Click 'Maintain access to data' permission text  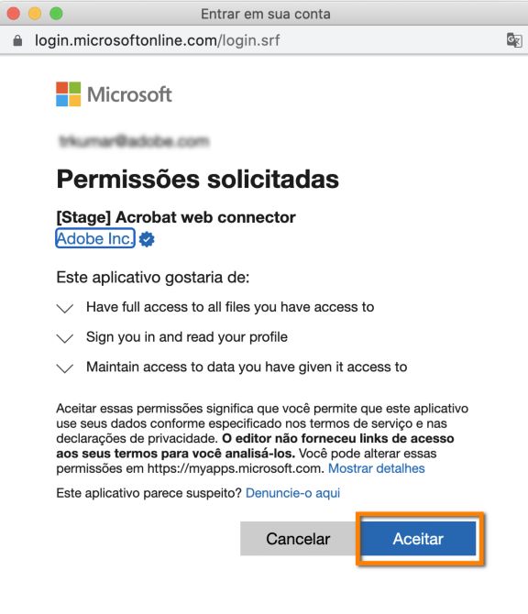pos(247,367)
